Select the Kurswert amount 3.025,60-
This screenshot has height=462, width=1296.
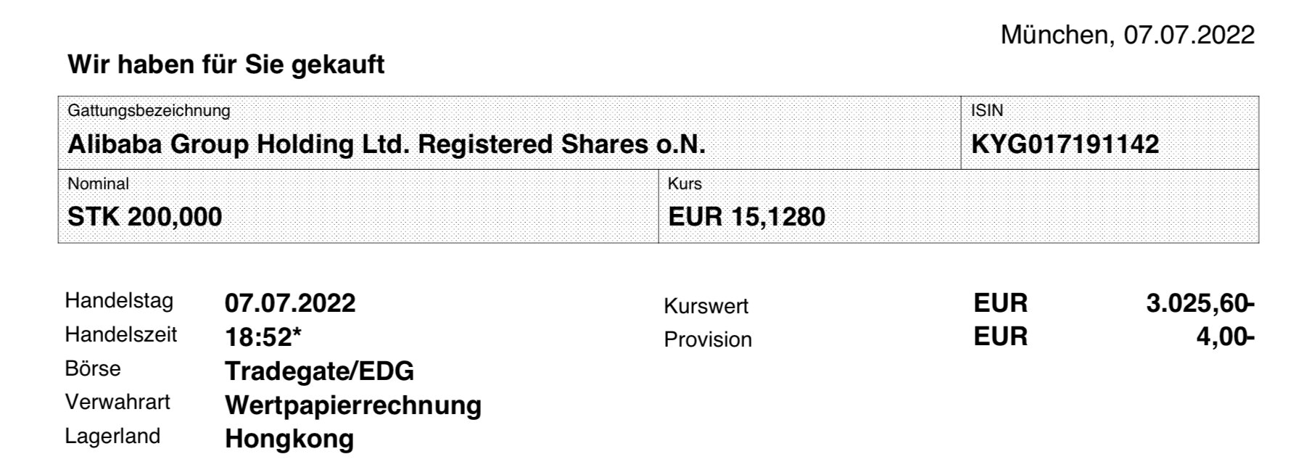coord(1200,304)
